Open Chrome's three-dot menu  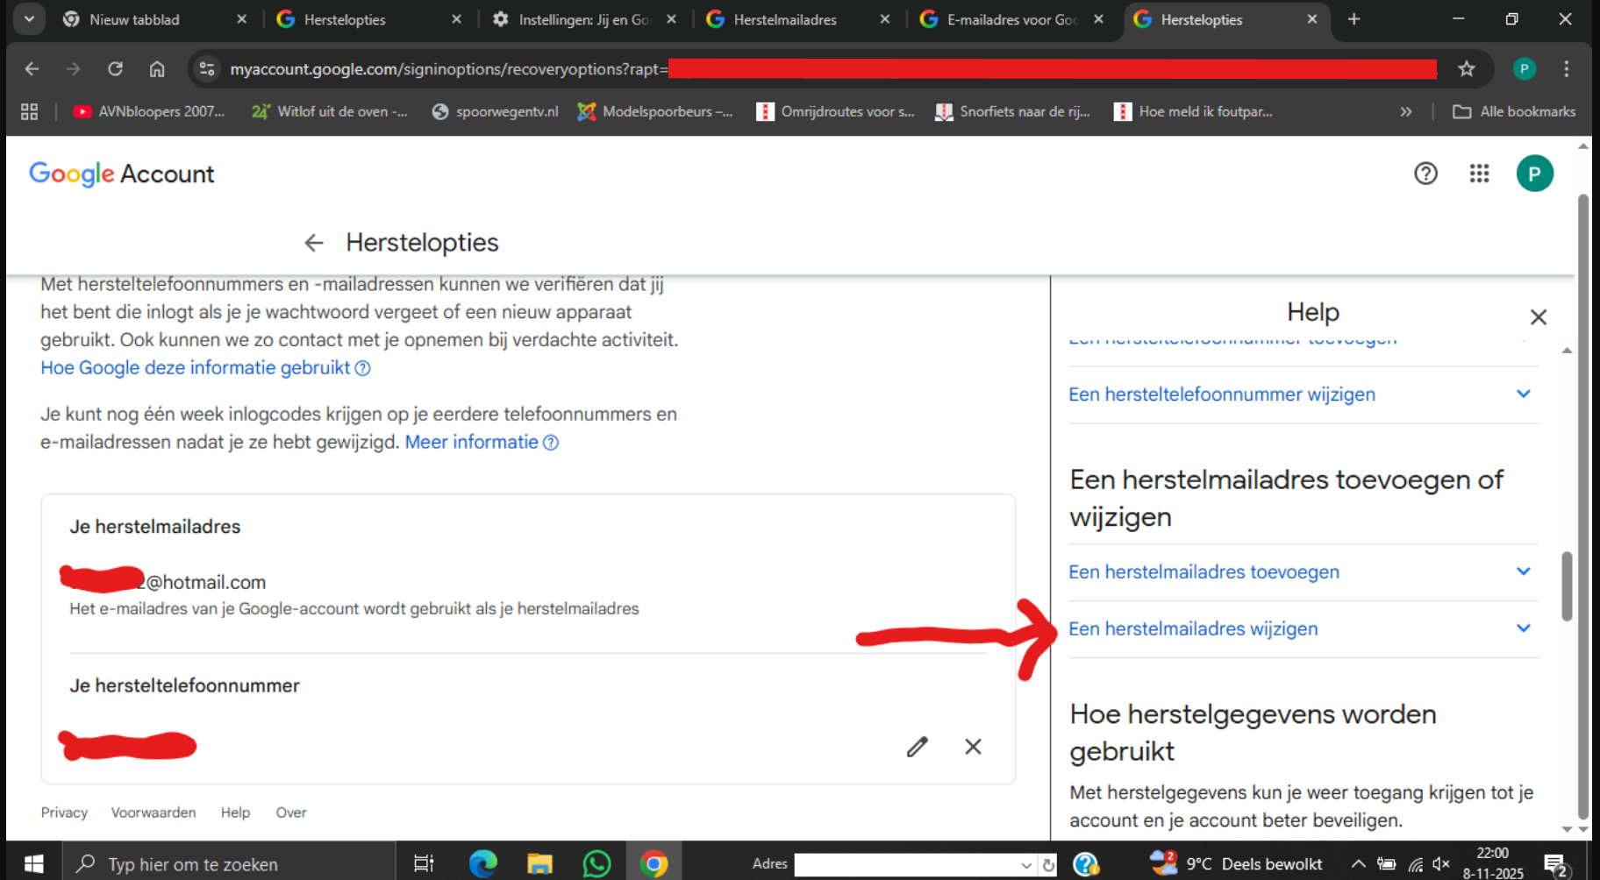click(1567, 68)
